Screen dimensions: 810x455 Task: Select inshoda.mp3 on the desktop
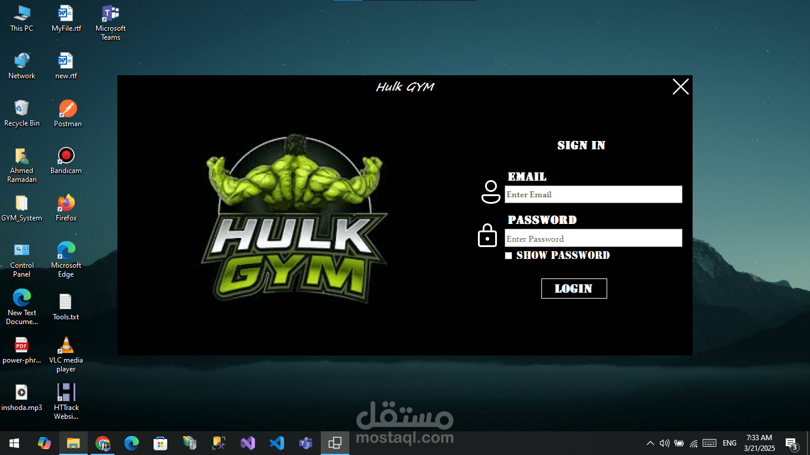point(22,398)
